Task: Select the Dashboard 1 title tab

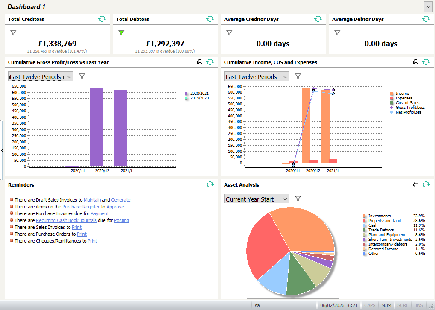Action: 27,6
